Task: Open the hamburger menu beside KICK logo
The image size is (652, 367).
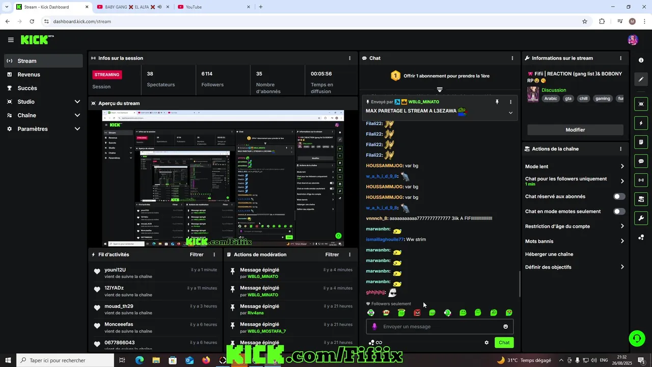Action: pos(11,40)
